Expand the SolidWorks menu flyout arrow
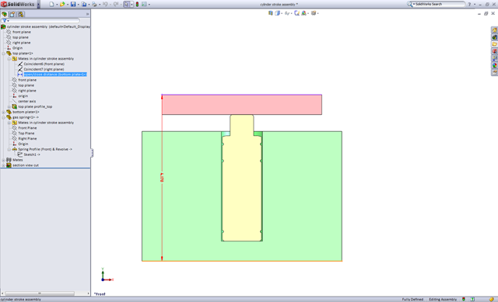The width and height of the screenshot is (498, 302). point(39,5)
